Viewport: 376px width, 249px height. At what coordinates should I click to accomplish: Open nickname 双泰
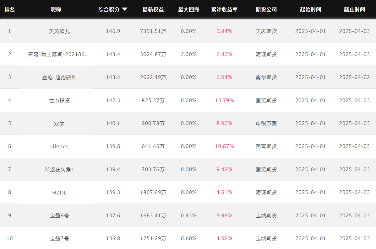click(x=59, y=124)
